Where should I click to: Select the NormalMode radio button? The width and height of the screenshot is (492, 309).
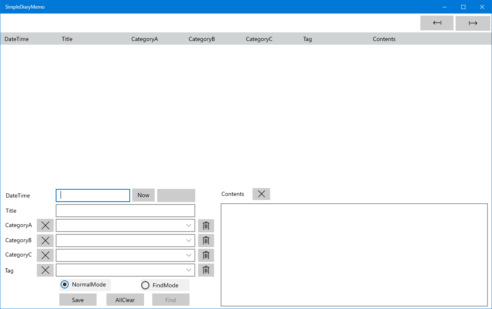pos(85,284)
